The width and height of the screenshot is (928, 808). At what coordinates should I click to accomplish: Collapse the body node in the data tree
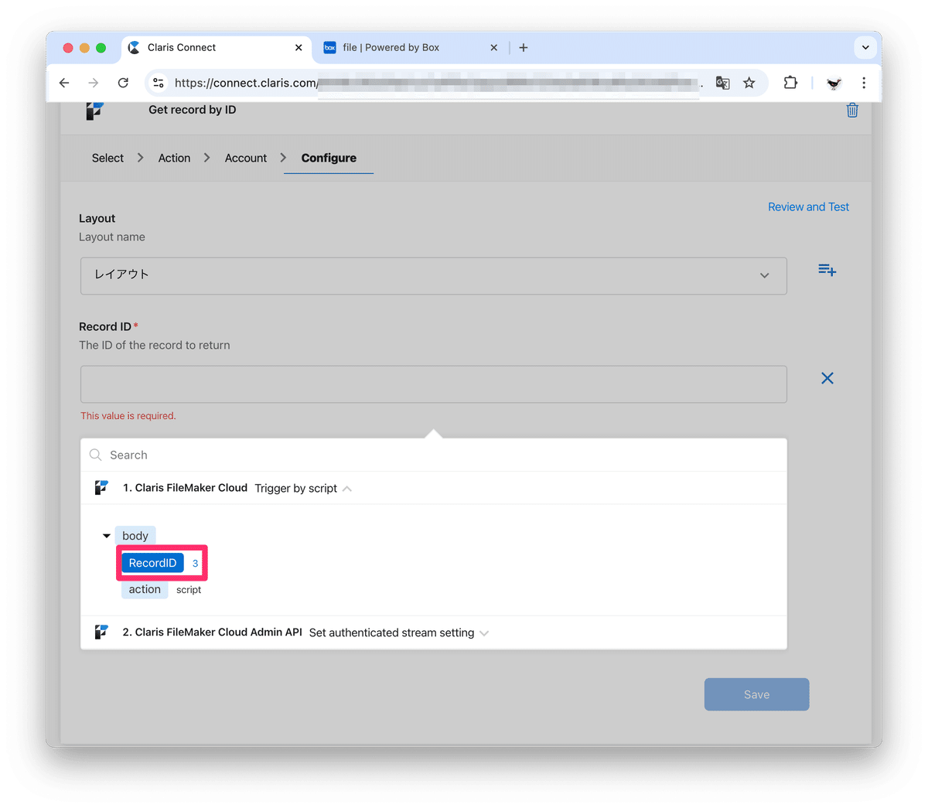tap(106, 534)
